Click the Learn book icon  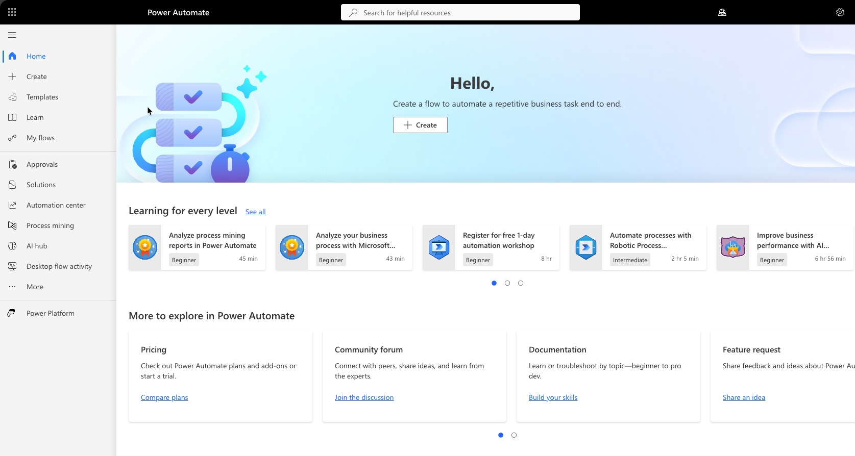tap(12, 117)
